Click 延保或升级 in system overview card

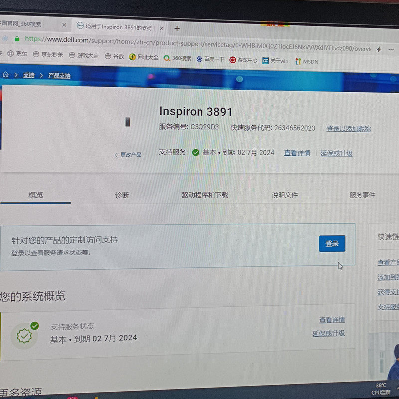(328, 333)
